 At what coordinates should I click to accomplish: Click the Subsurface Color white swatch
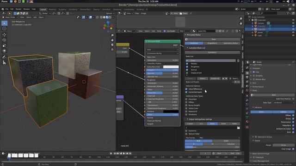coord(171,67)
